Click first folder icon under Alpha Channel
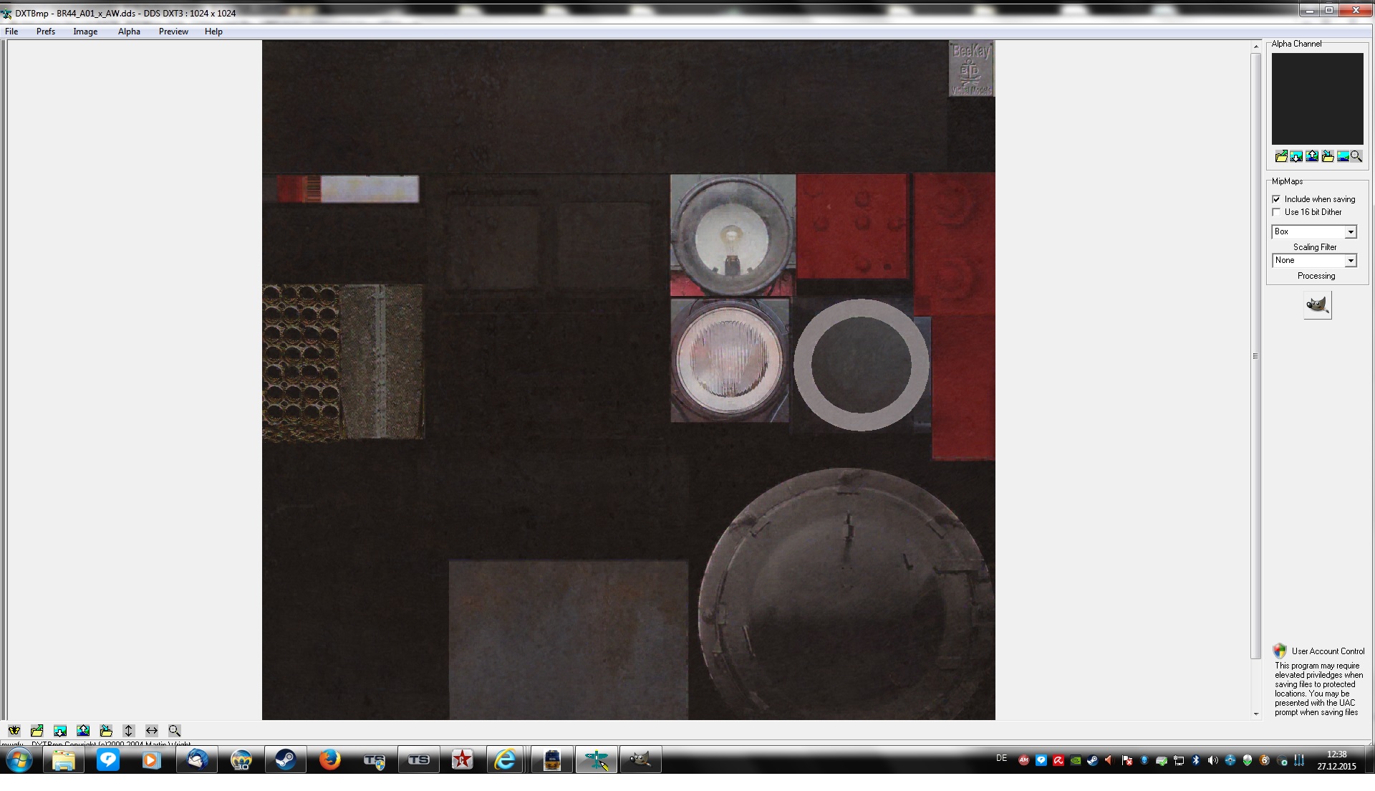The width and height of the screenshot is (1375, 791). [1281, 156]
